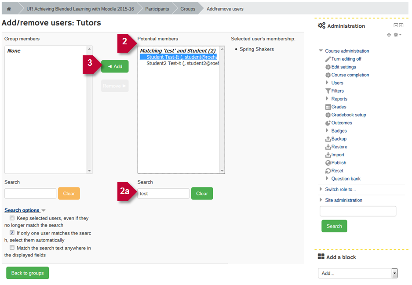This screenshot has width=412, height=285.
Task: Expand the Question bank tree item
Action: [327, 178]
